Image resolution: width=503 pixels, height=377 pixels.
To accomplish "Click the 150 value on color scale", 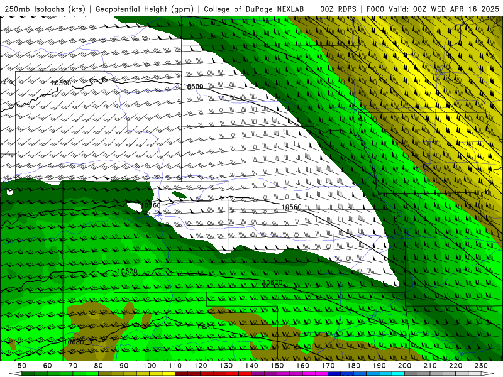I will pos(277,366).
